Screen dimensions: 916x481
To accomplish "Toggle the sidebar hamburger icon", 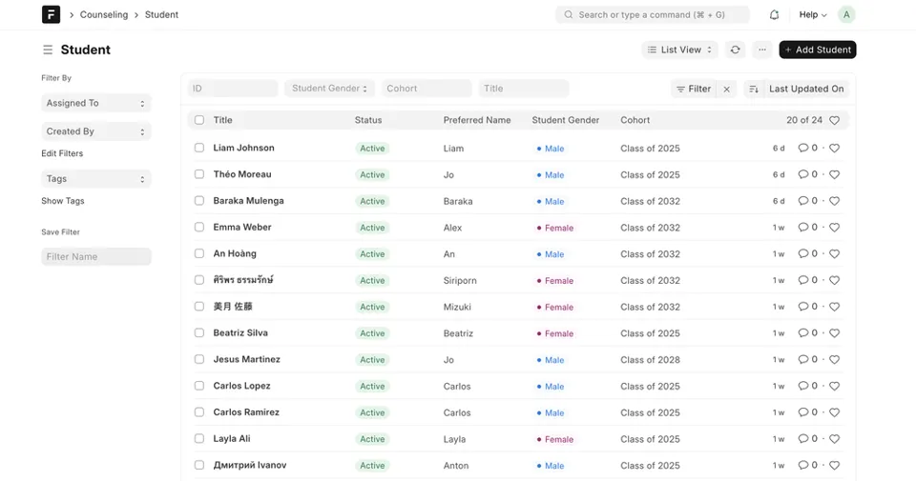I will (x=48, y=50).
